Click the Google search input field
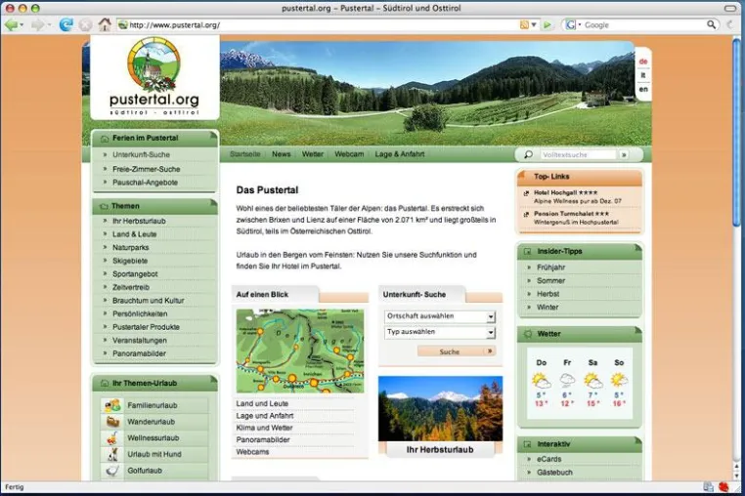Viewport: 745px width, 496px height. [x=643, y=24]
